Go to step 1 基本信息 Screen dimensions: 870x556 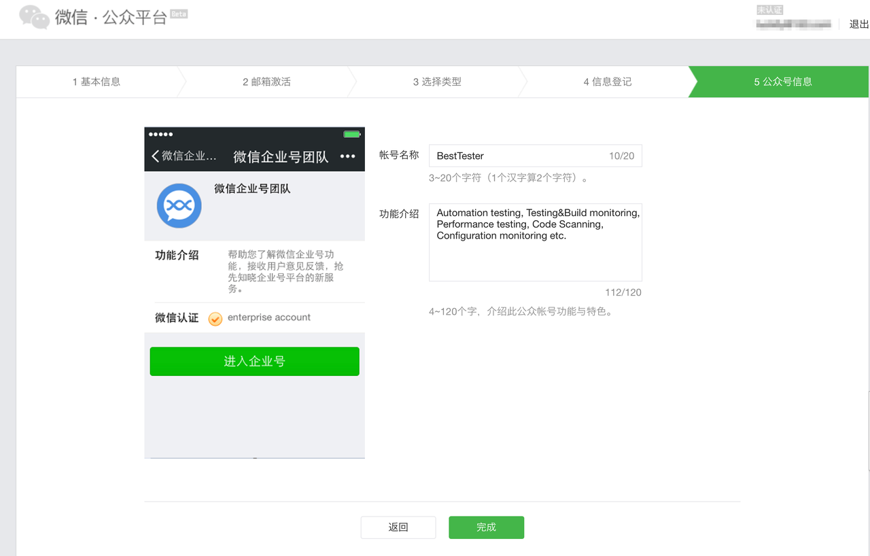pyautogui.click(x=97, y=82)
